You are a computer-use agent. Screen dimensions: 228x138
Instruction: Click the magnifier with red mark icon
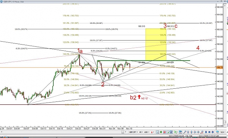[202, 132]
